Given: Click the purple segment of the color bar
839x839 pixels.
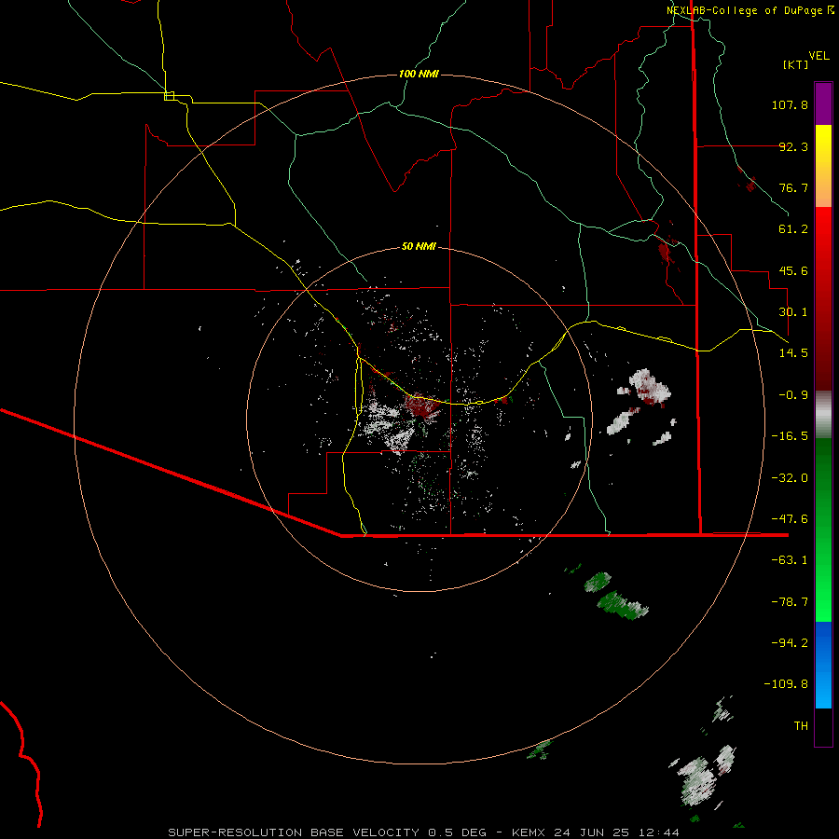Looking at the screenshot, I should [x=823, y=103].
